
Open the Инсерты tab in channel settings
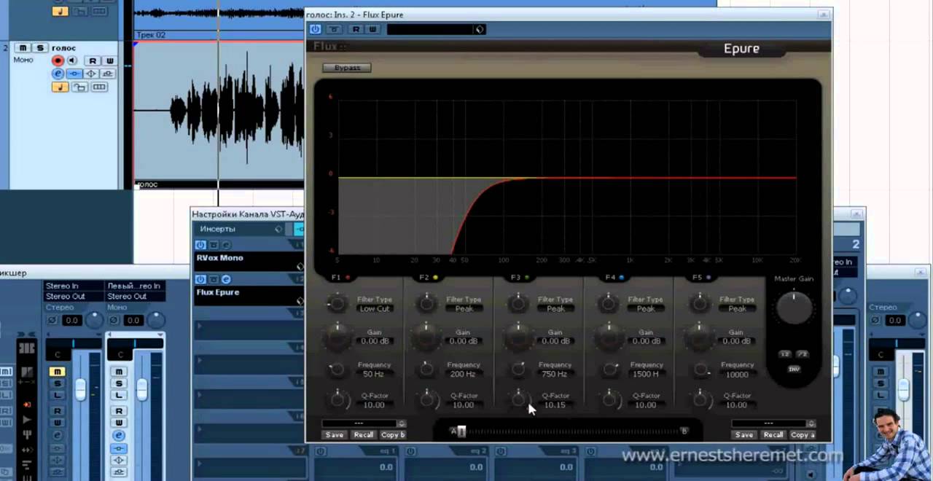coord(217,229)
